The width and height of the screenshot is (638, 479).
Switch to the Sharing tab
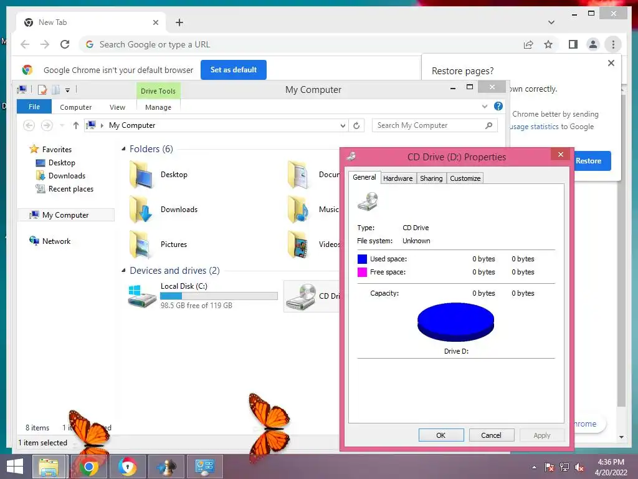coord(431,178)
